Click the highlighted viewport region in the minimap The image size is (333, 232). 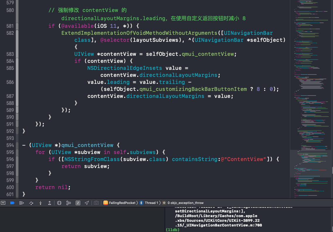point(310,164)
